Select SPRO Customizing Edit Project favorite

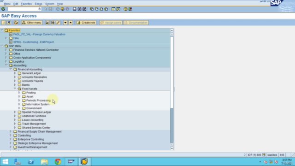tap(33, 42)
